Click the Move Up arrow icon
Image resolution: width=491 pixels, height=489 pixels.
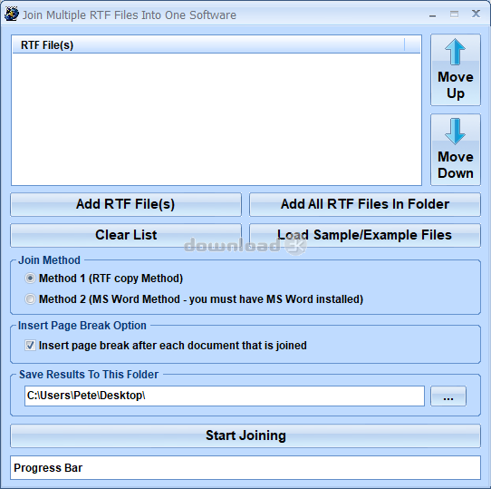455,52
